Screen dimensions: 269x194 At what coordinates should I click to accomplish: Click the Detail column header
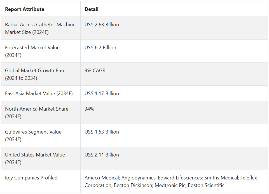(x=92, y=9)
